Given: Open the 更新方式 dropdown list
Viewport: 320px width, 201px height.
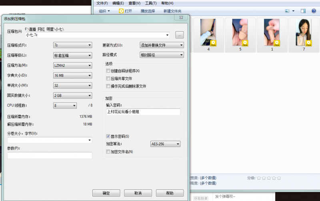Looking at the screenshot, I should 162,45.
